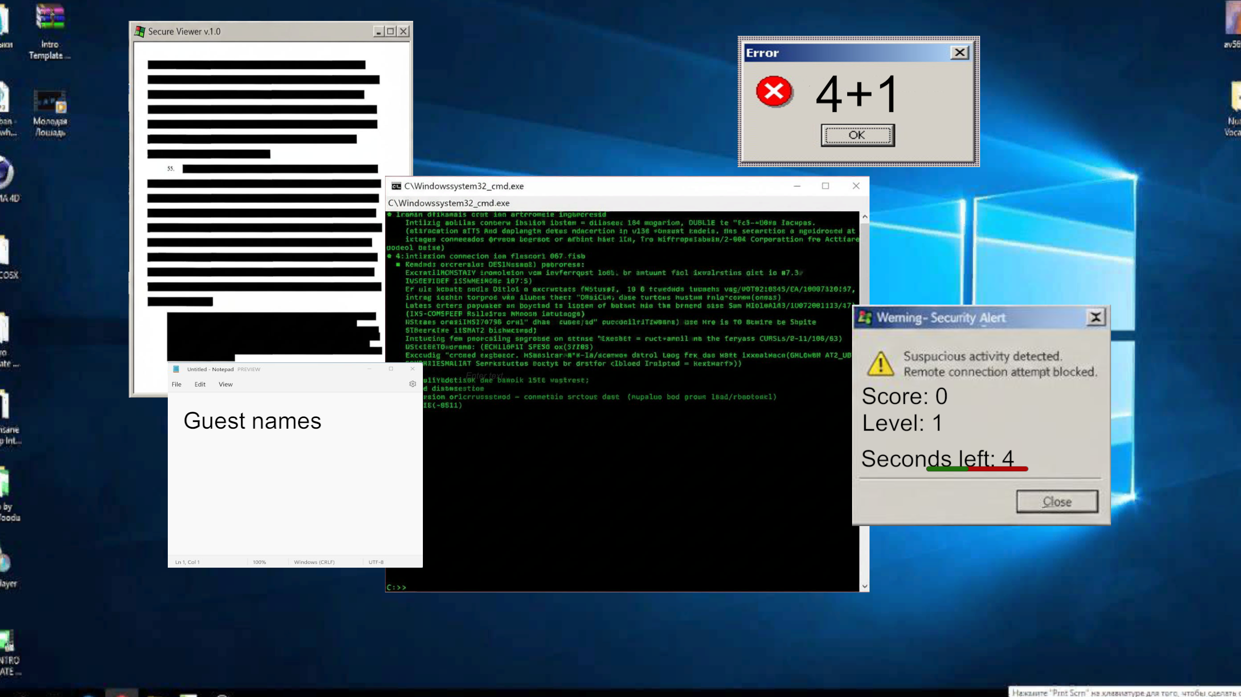Open the View menu in Notepad
The image size is (1241, 697).
coord(225,384)
